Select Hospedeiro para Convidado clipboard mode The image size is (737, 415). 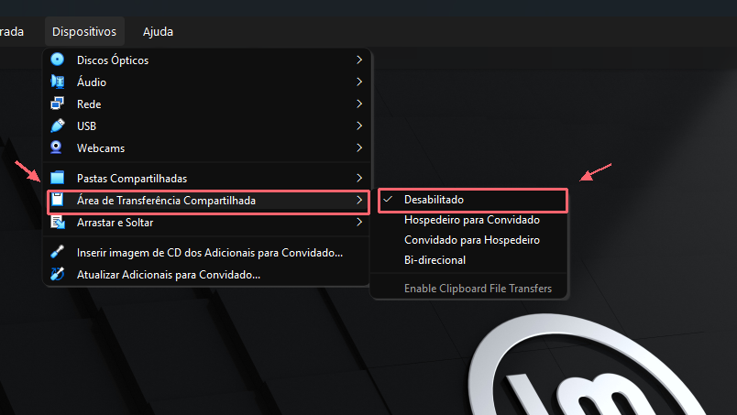pos(471,220)
